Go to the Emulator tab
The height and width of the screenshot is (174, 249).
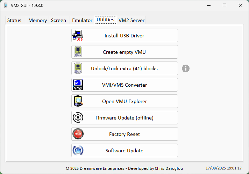coord(82,20)
